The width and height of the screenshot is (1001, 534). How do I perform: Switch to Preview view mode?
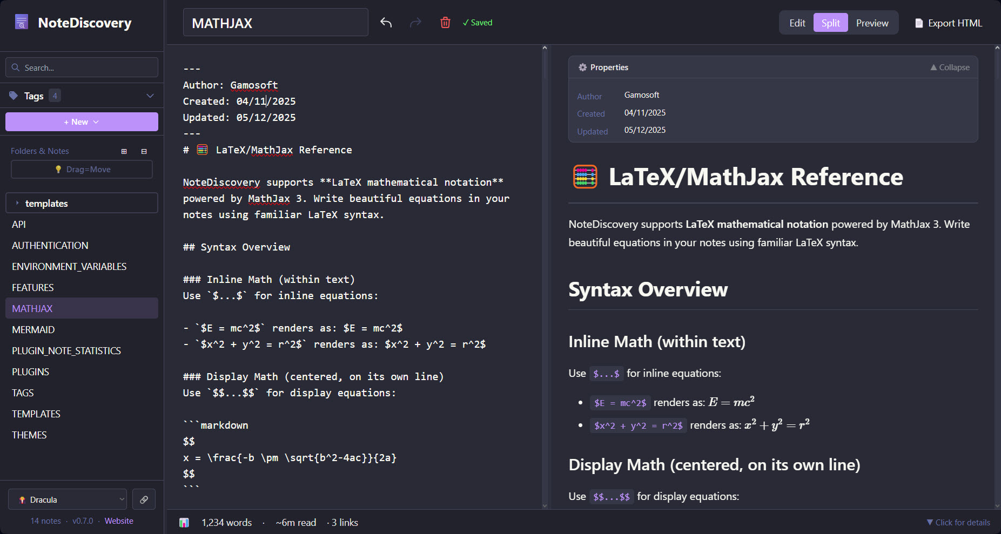[x=872, y=23]
